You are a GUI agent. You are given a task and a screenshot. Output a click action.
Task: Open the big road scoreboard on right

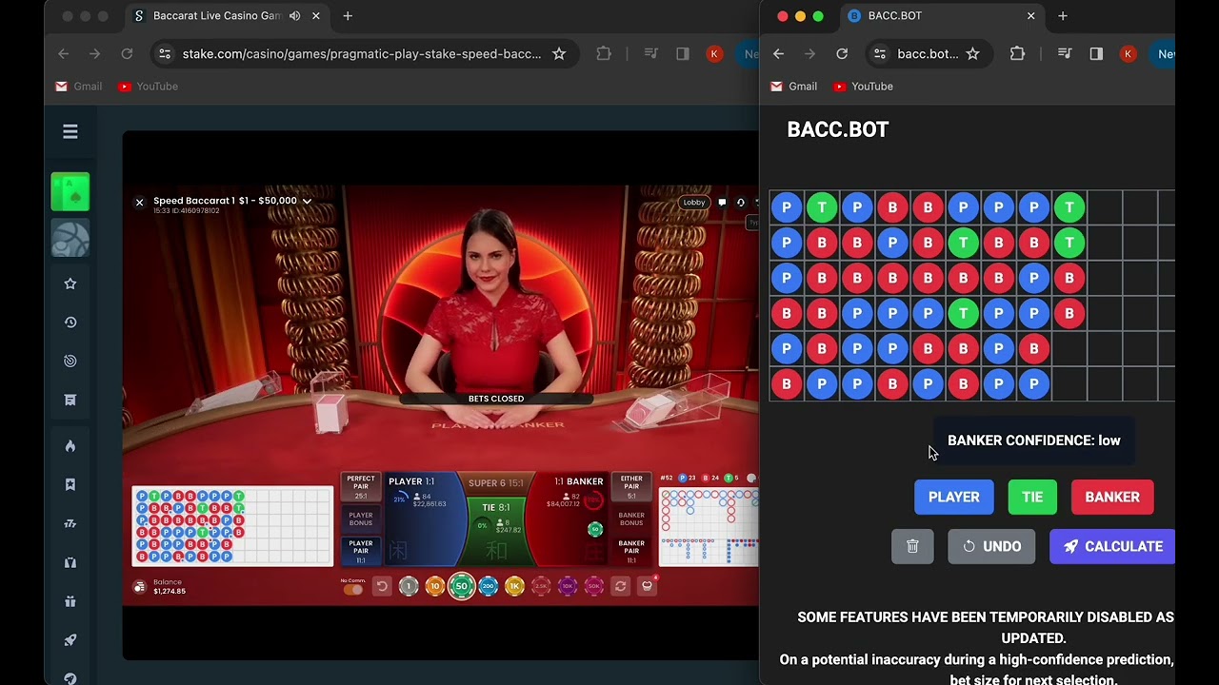click(x=709, y=526)
